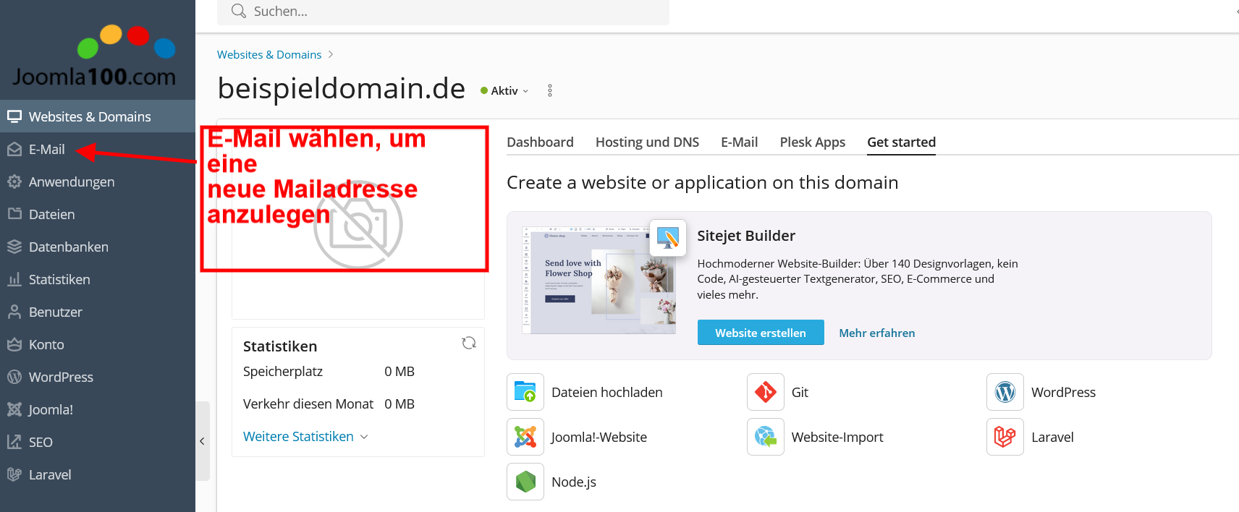
Task: Click the Website erstellen button
Action: click(x=761, y=333)
